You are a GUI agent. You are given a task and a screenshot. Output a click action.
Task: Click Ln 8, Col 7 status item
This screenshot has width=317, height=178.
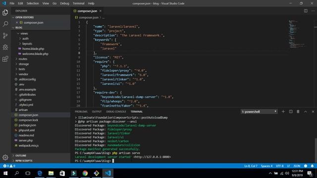tap(251, 166)
